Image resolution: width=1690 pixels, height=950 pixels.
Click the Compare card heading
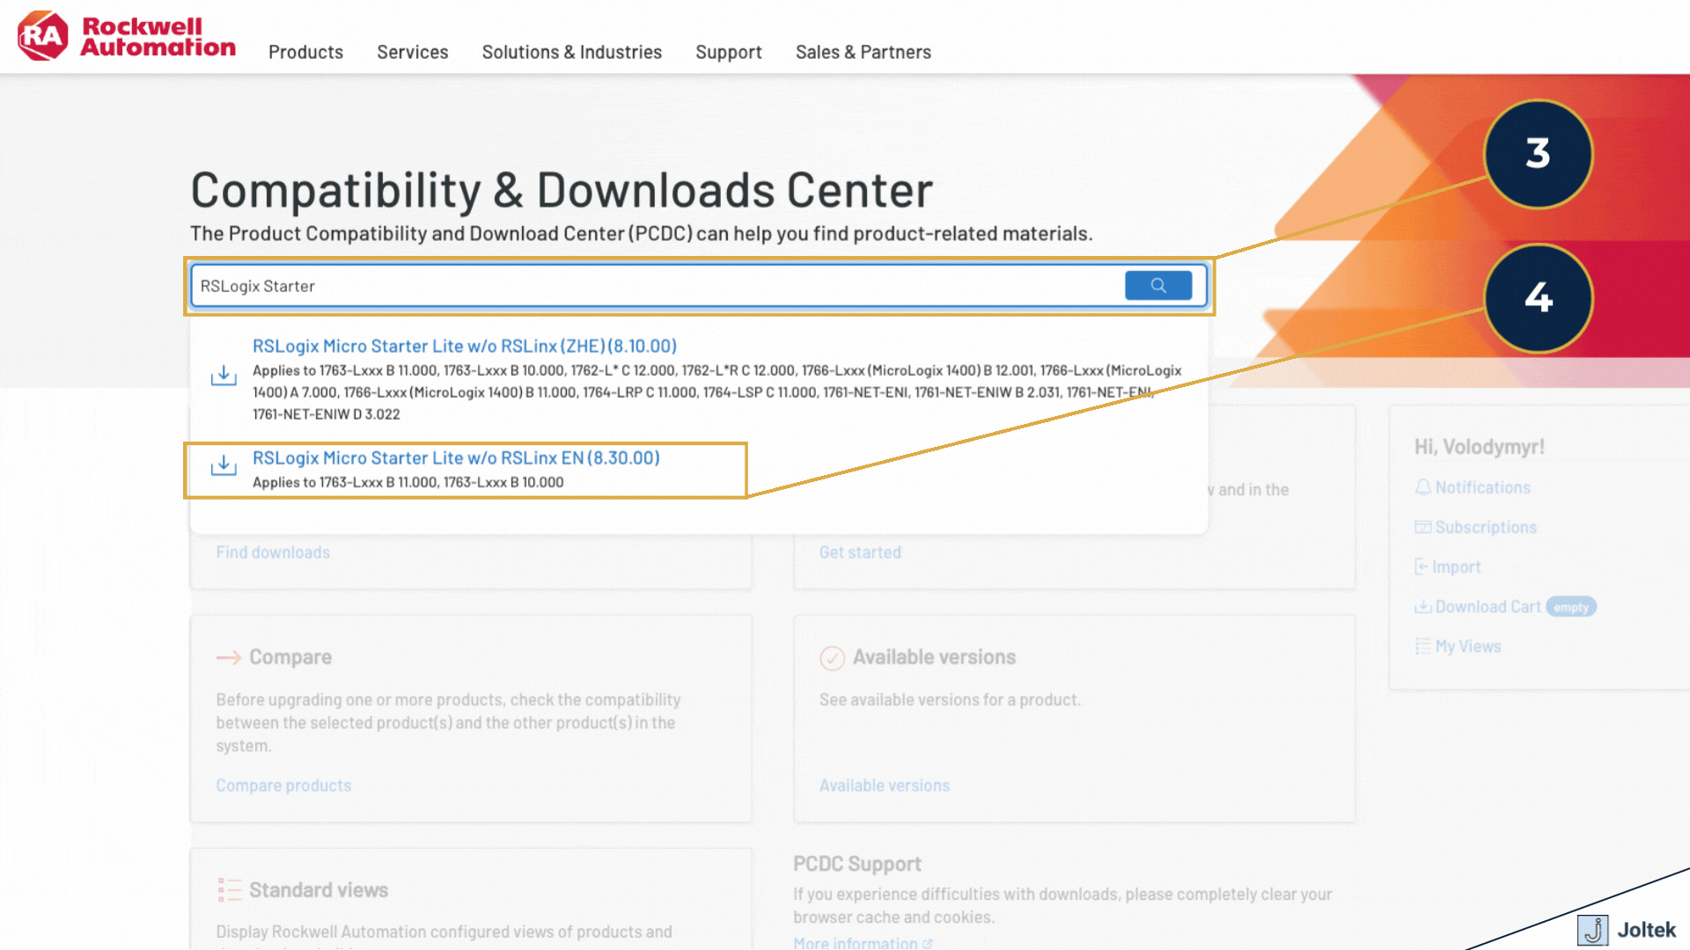[x=290, y=657]
